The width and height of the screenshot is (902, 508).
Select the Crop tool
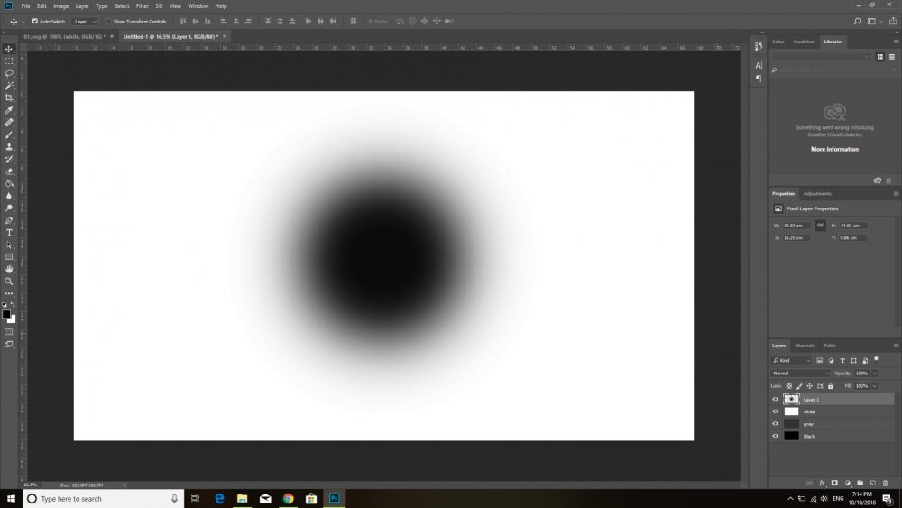point(9,97)
